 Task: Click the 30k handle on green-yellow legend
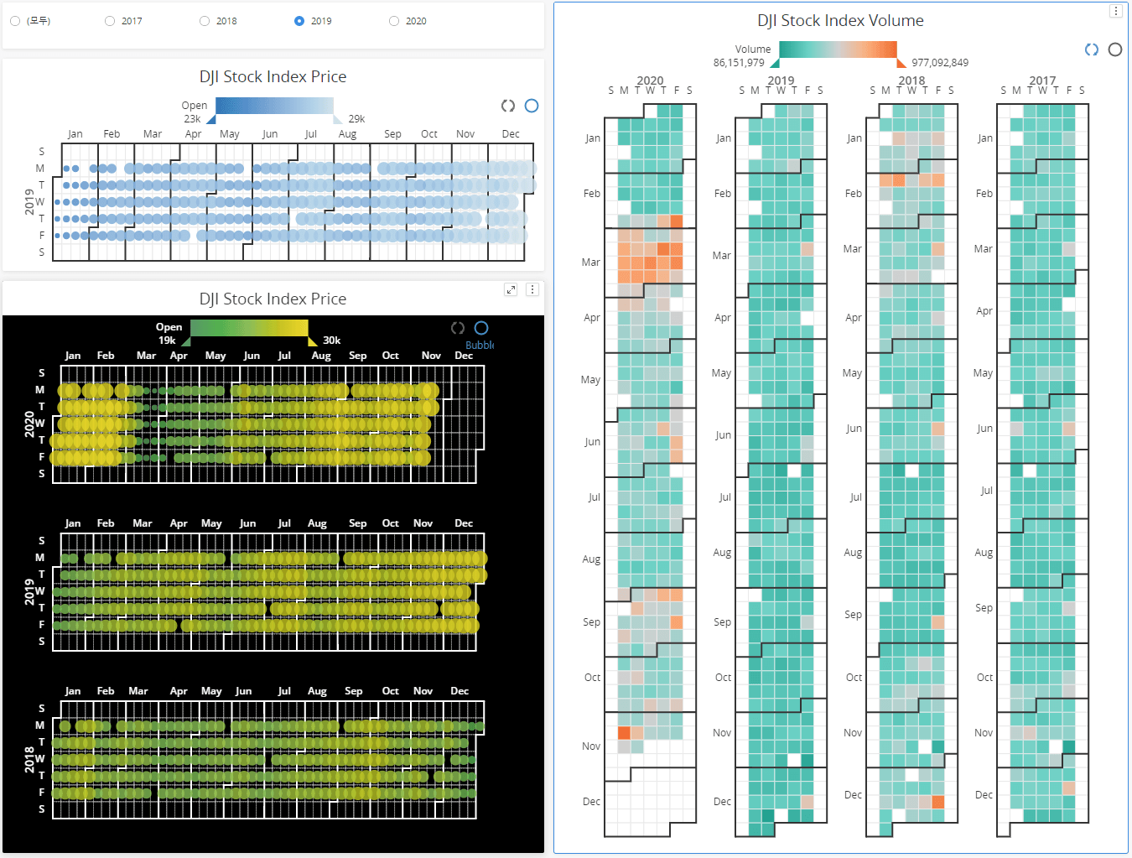click(x=313, y=341)
